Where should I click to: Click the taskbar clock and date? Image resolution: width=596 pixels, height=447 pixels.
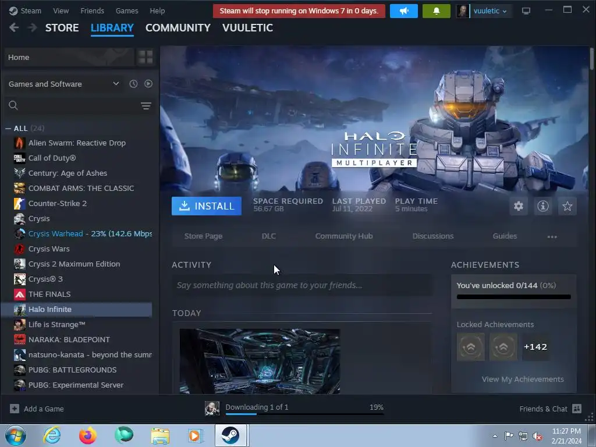pyautogui.click(x=566, y=436)
